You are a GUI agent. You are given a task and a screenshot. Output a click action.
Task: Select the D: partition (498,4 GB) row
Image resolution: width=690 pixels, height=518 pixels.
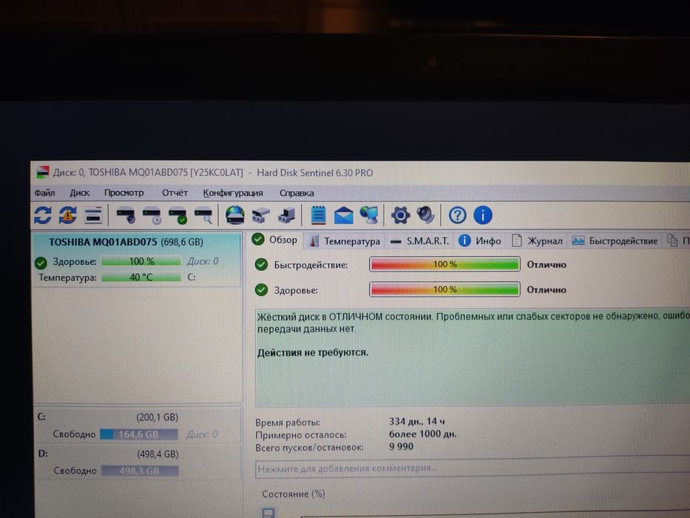tap(138, 462)
